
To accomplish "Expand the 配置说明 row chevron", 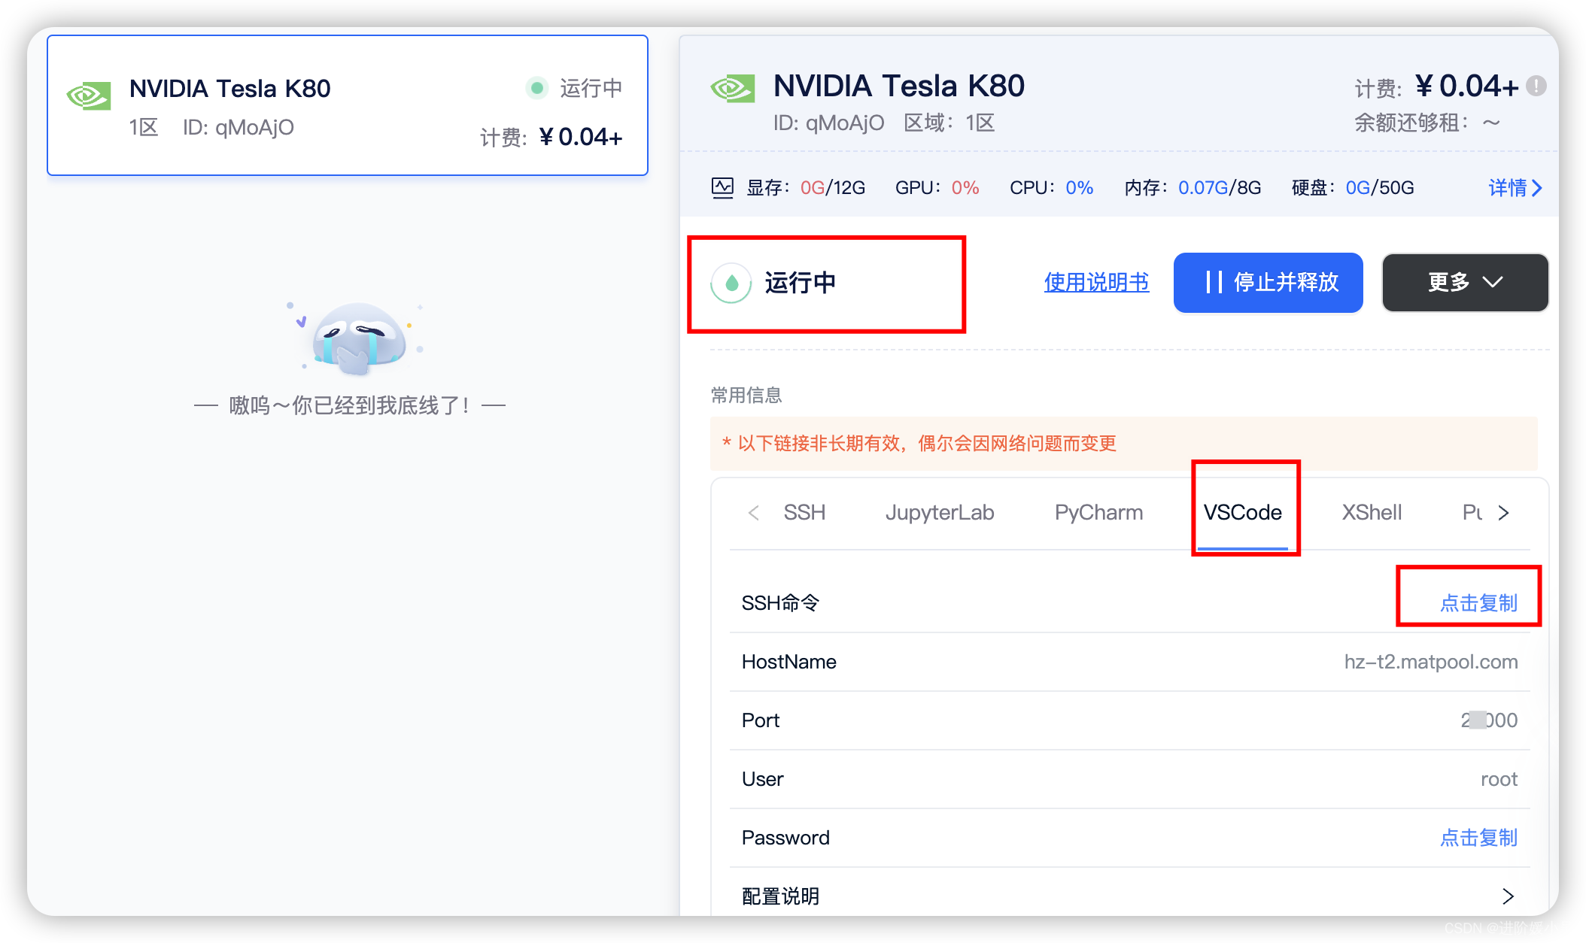I will tap(1508, 896).
